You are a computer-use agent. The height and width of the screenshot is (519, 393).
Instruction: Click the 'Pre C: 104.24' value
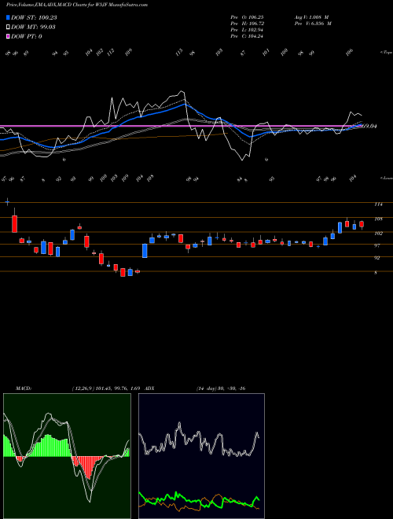(x=247, y=36)
